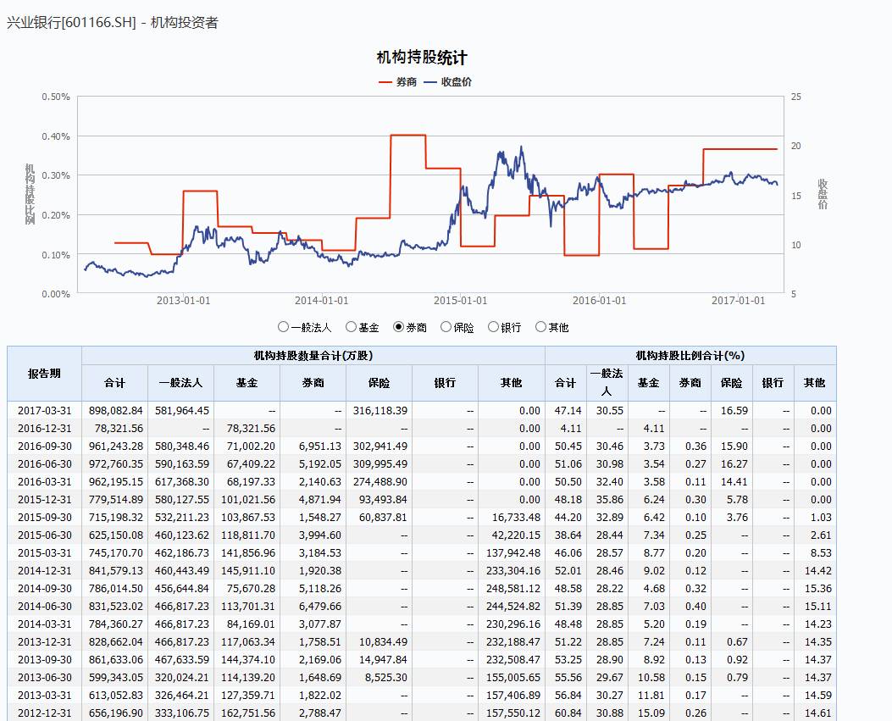Click the 2015-03-31 report row date
Viewport: 892px width, 721px height.
coord(44,552)
